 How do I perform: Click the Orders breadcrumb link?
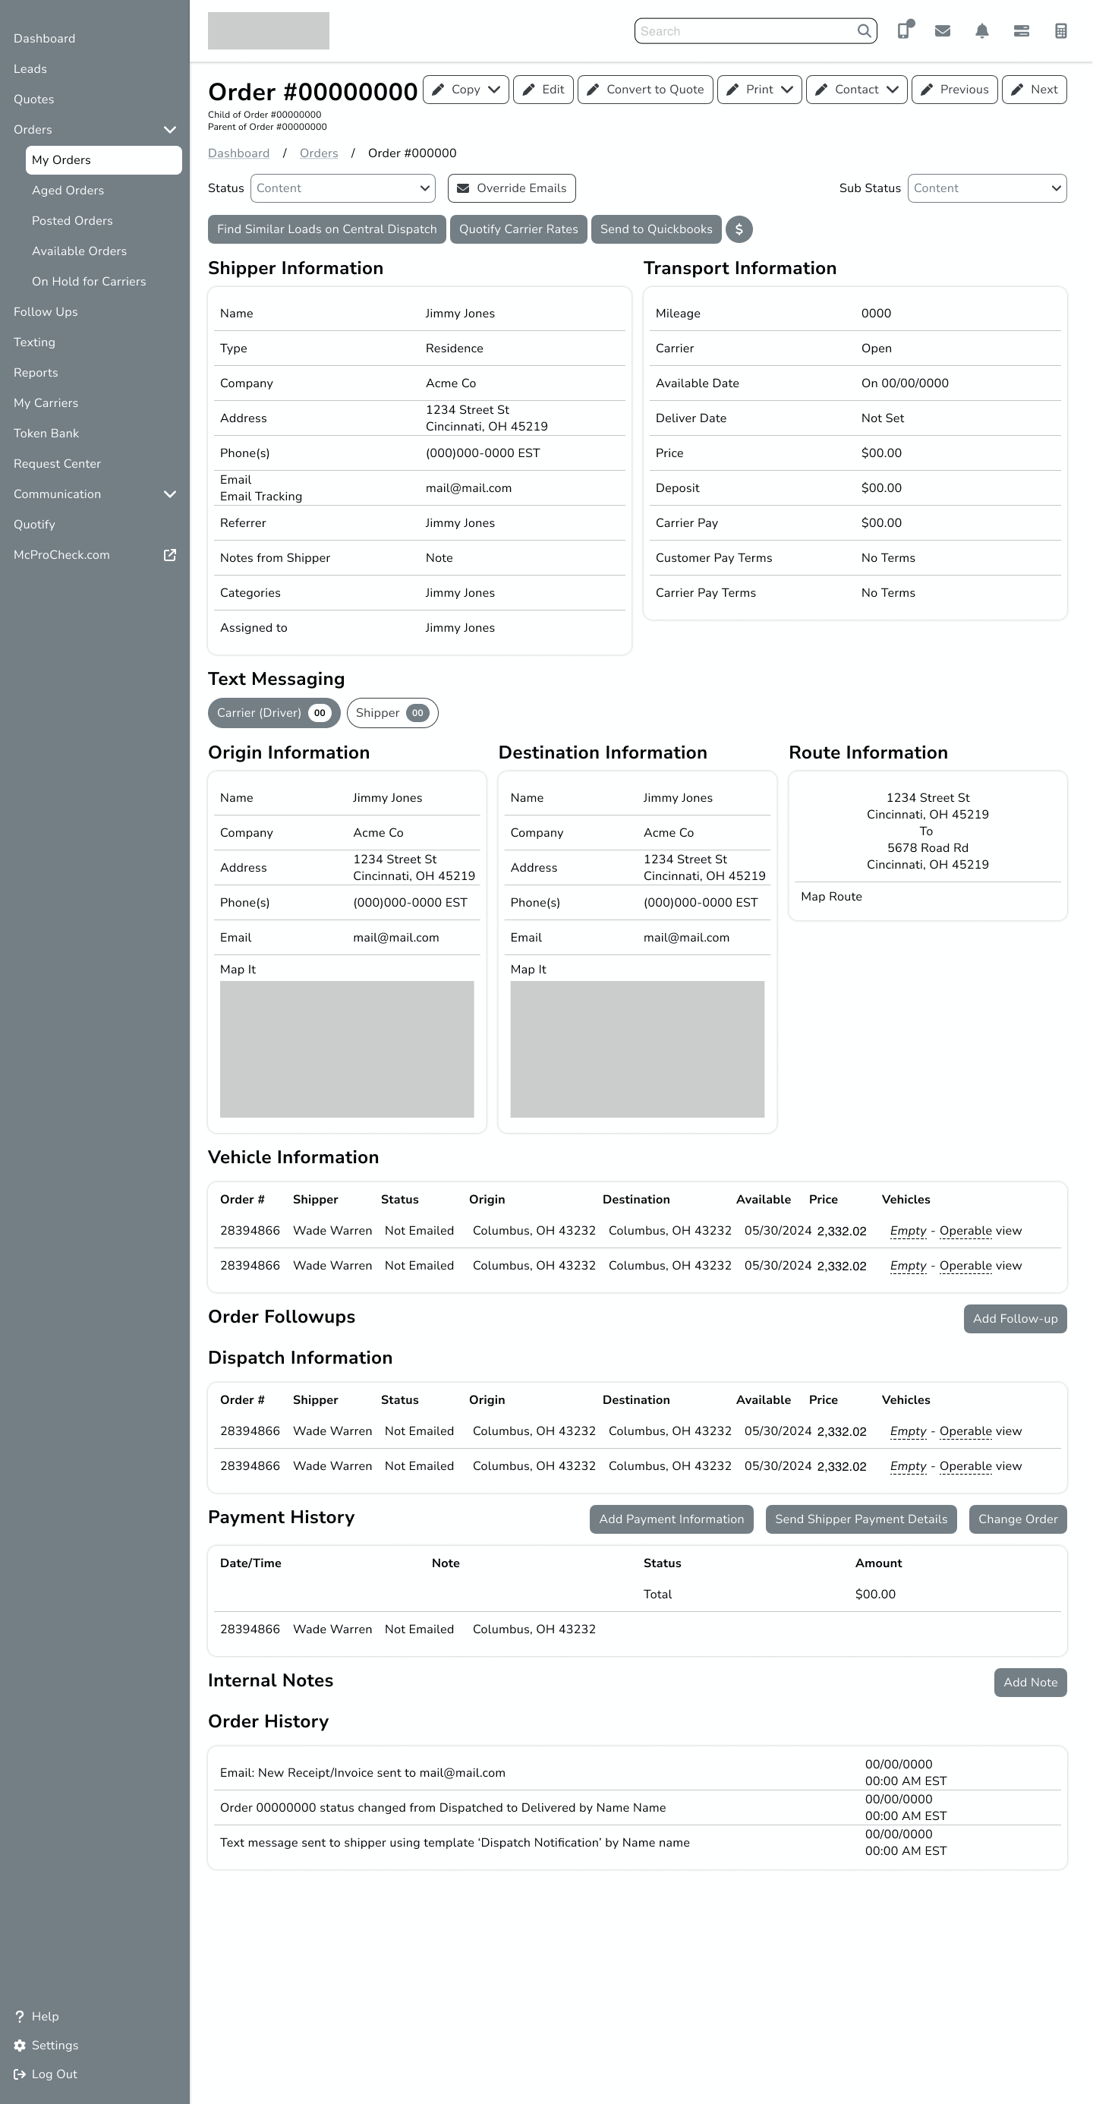(x=318, y=153)
